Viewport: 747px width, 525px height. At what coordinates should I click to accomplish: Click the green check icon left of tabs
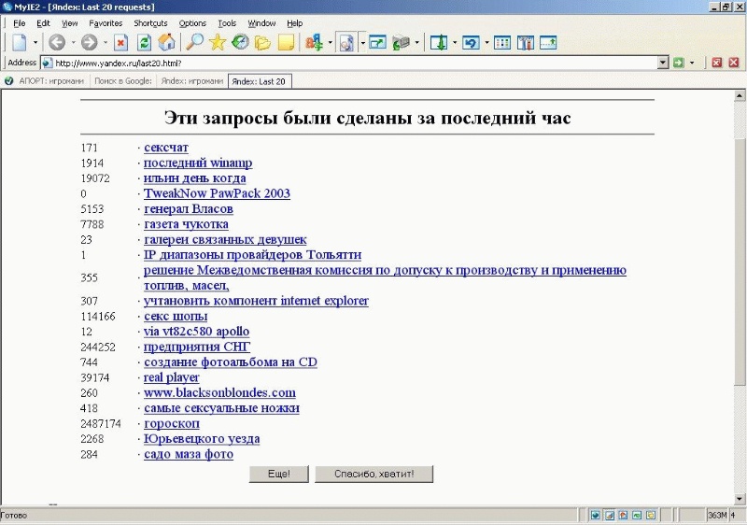tap(8, 81)
